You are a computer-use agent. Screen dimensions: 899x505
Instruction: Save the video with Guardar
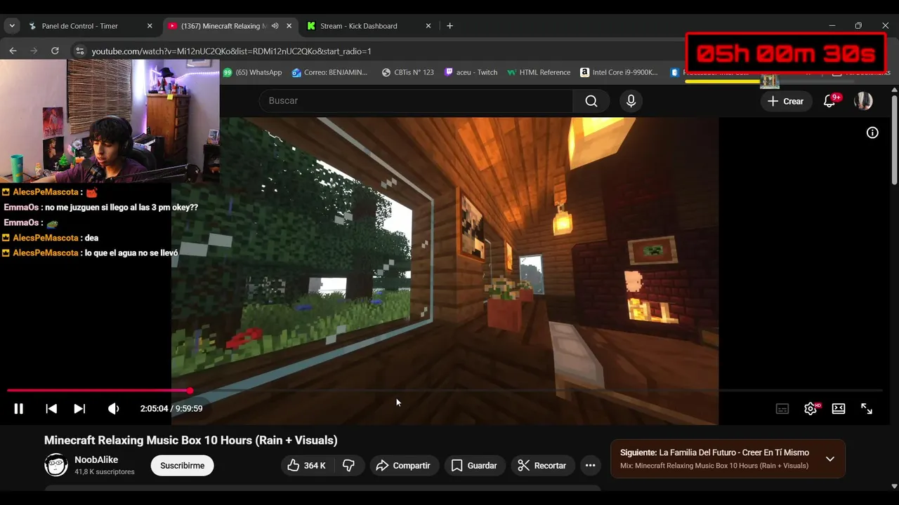[x=474, y=466]
